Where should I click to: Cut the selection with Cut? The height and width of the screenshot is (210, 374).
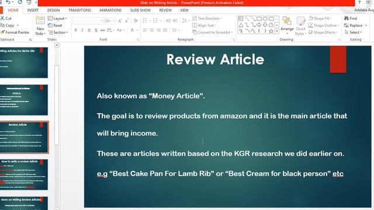pos(6,18)
